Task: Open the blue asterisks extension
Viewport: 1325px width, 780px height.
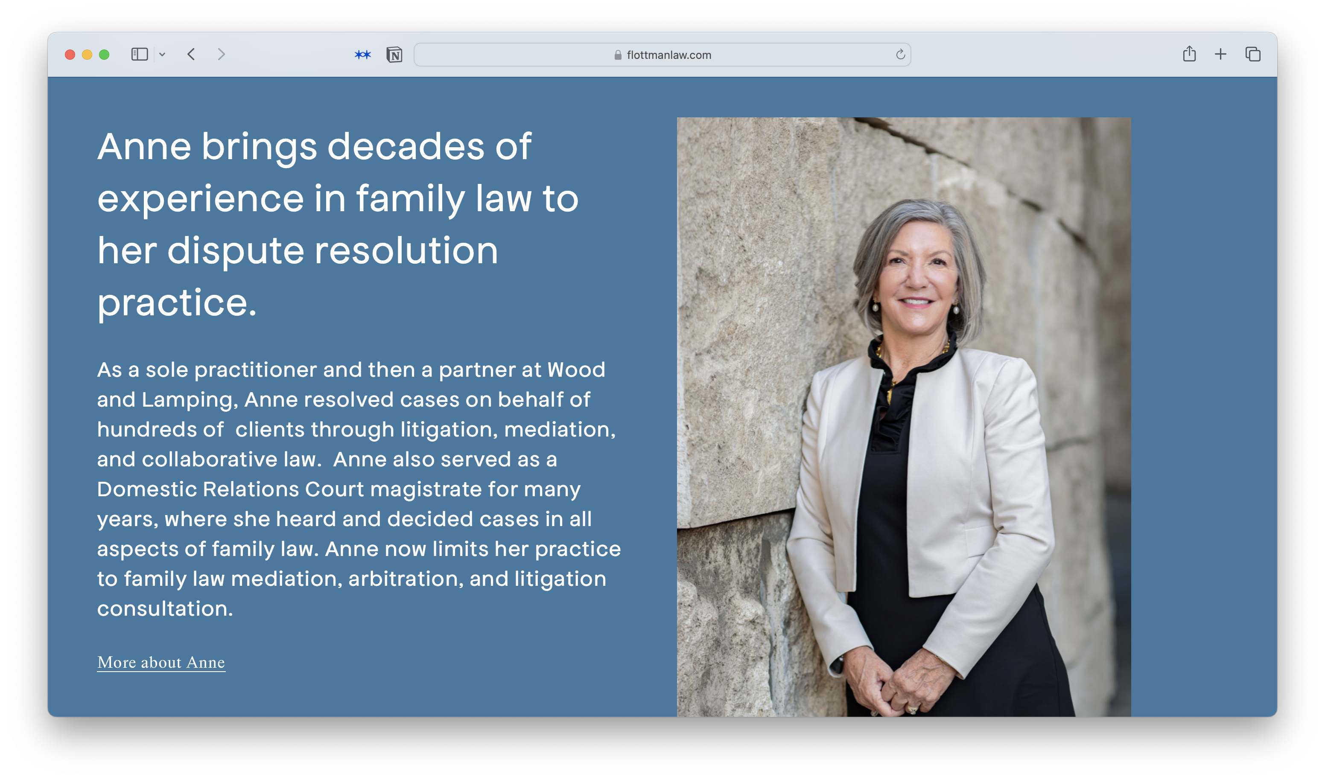Action: (363, 55)
